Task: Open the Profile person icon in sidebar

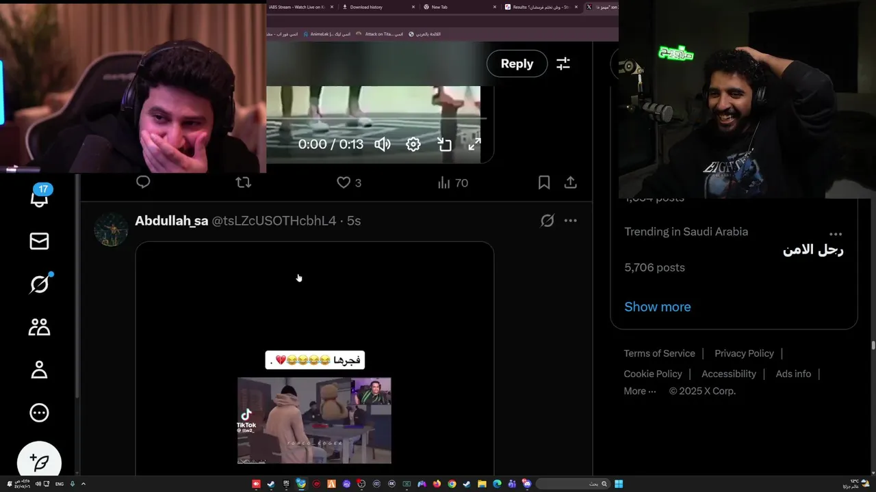Action: pos(39,370)
